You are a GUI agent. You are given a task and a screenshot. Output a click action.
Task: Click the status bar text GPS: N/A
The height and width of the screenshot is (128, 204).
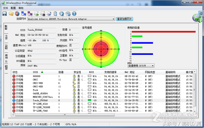coord(71,124)
